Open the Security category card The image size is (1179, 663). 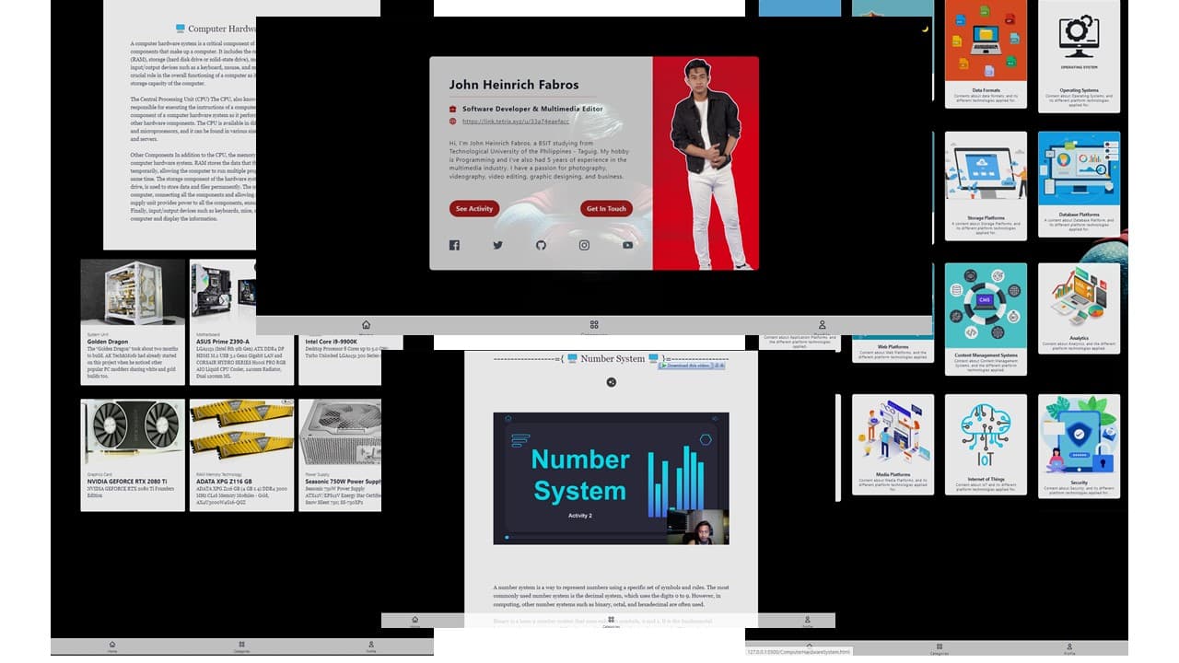click(x=1079, y=446)
